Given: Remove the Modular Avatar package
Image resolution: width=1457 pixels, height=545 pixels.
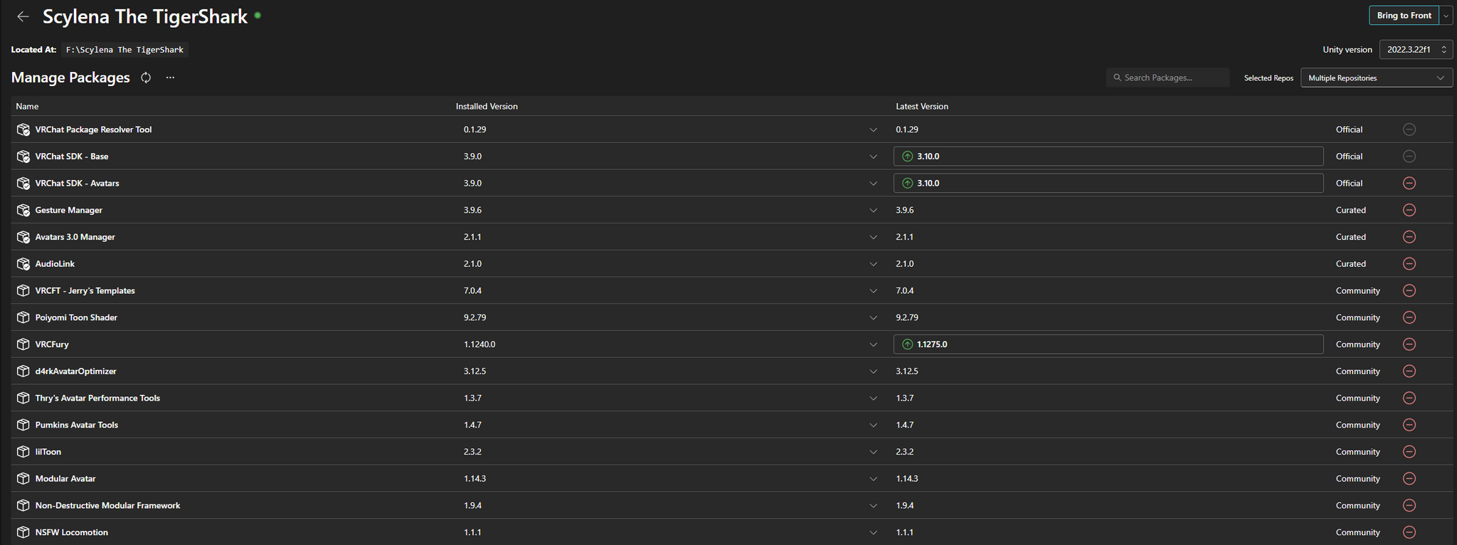Looking at the screenshot, I should coord(1409,479).
